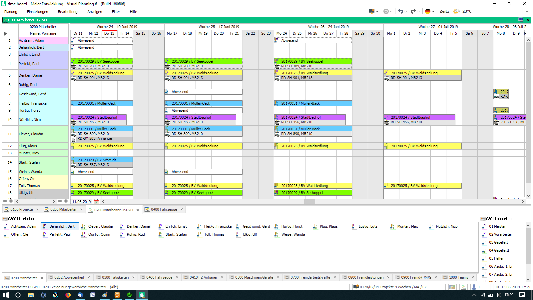Open the Einstellungen menu

tap(38, 12)
